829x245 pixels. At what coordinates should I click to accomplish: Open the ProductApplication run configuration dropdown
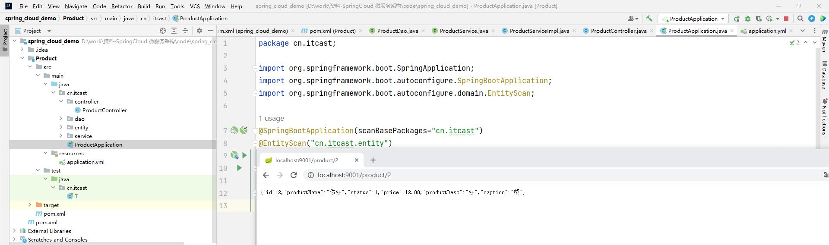click(x=693, y=19)
